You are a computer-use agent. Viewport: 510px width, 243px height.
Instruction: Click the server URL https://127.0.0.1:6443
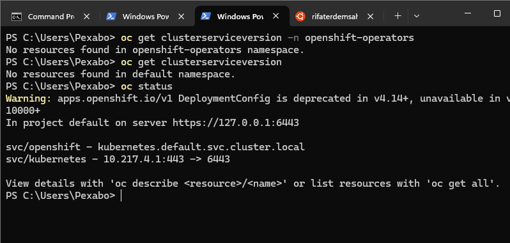(x=235, y=123)
